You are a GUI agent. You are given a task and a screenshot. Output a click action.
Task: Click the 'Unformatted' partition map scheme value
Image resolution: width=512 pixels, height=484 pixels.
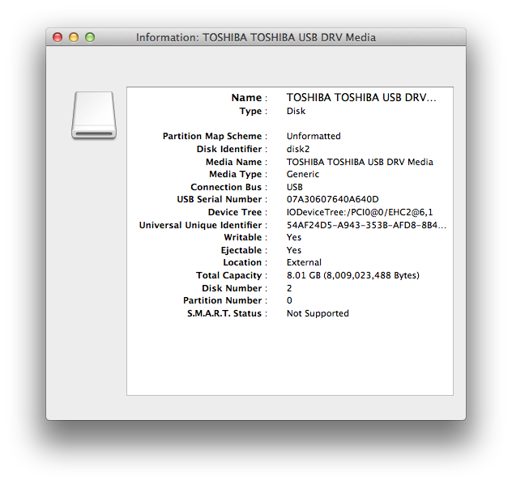tap(314, 136)
